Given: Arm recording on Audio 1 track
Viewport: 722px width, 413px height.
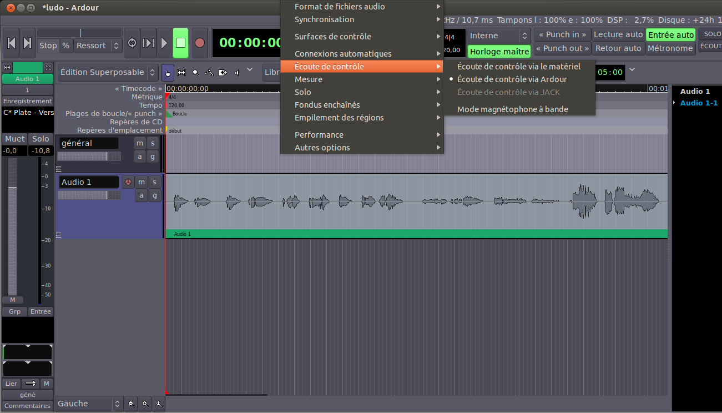Looking at the screenshot, I should 128,182.
